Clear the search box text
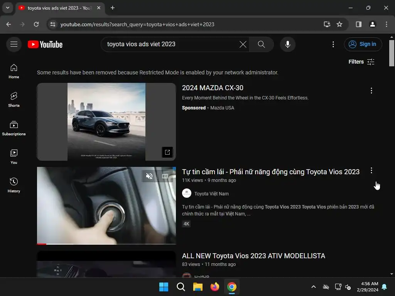This screenshot has width=395, height=296. pyautogui.click(x=243, y=44)
